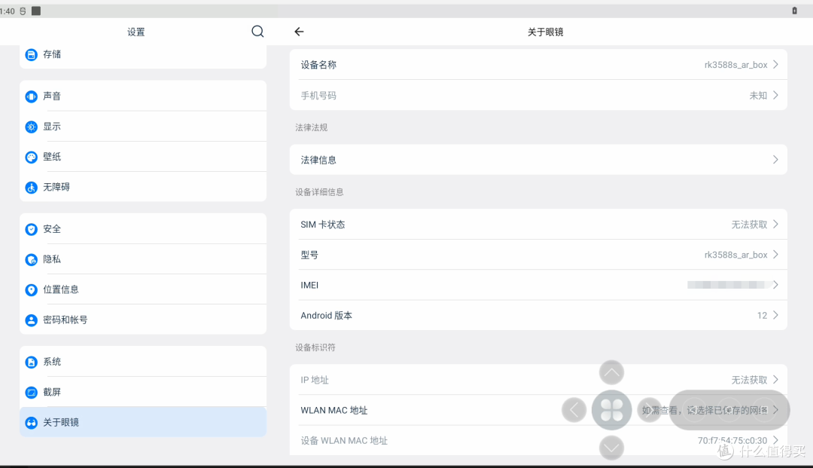Click the storage (存储) icon

tap(31, 54)
